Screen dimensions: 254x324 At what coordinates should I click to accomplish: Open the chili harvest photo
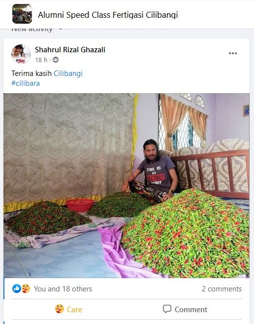127,185
